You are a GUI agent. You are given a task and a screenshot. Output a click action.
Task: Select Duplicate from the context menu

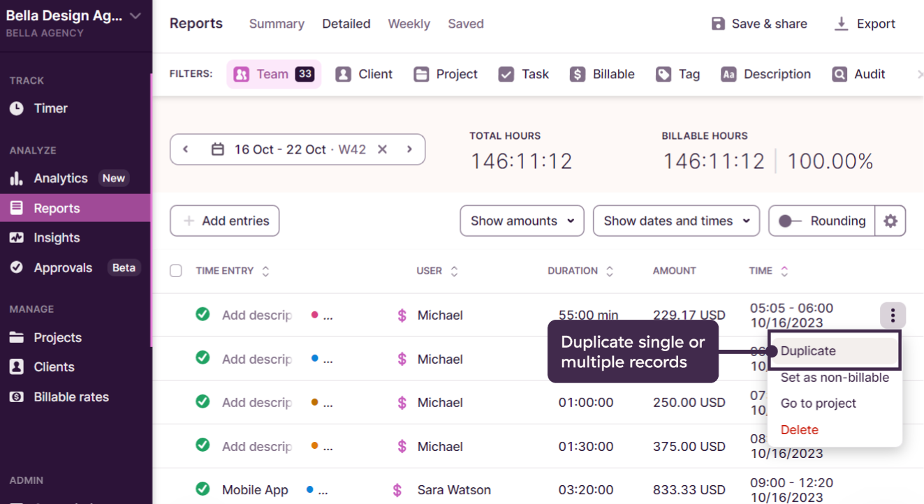(808, 351)
